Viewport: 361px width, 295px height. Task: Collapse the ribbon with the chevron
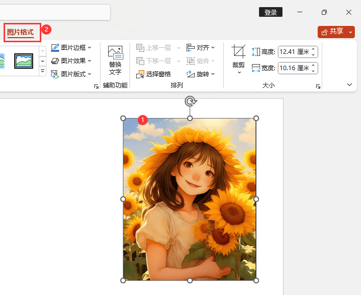pyautogui.click(x=350, y=84)
